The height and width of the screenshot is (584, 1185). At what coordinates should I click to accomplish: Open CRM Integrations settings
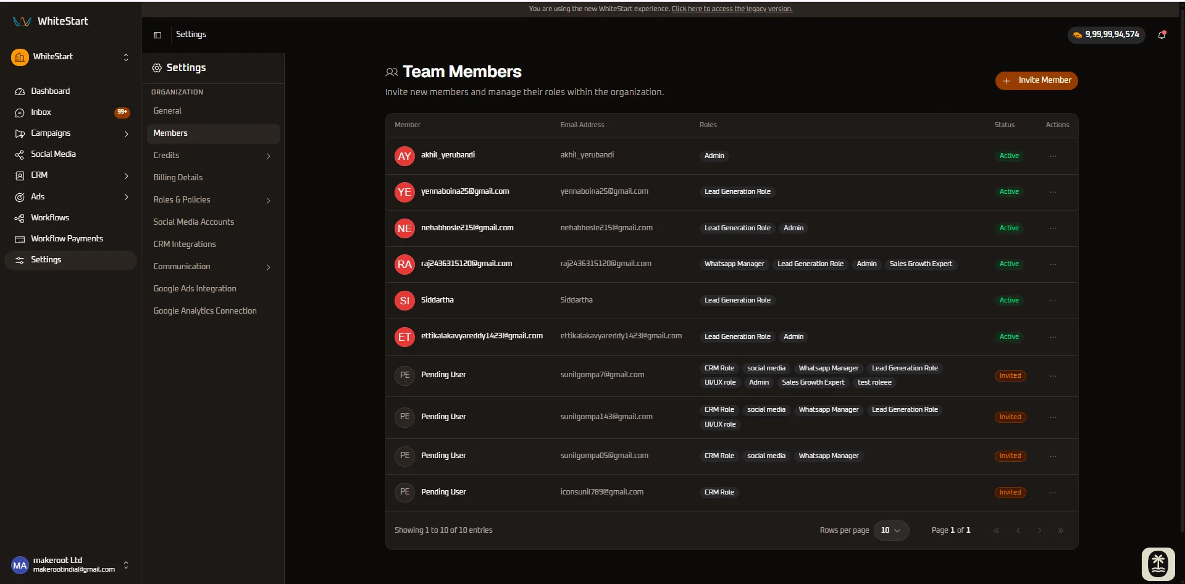pyautogui.click(x=213, y=244)
